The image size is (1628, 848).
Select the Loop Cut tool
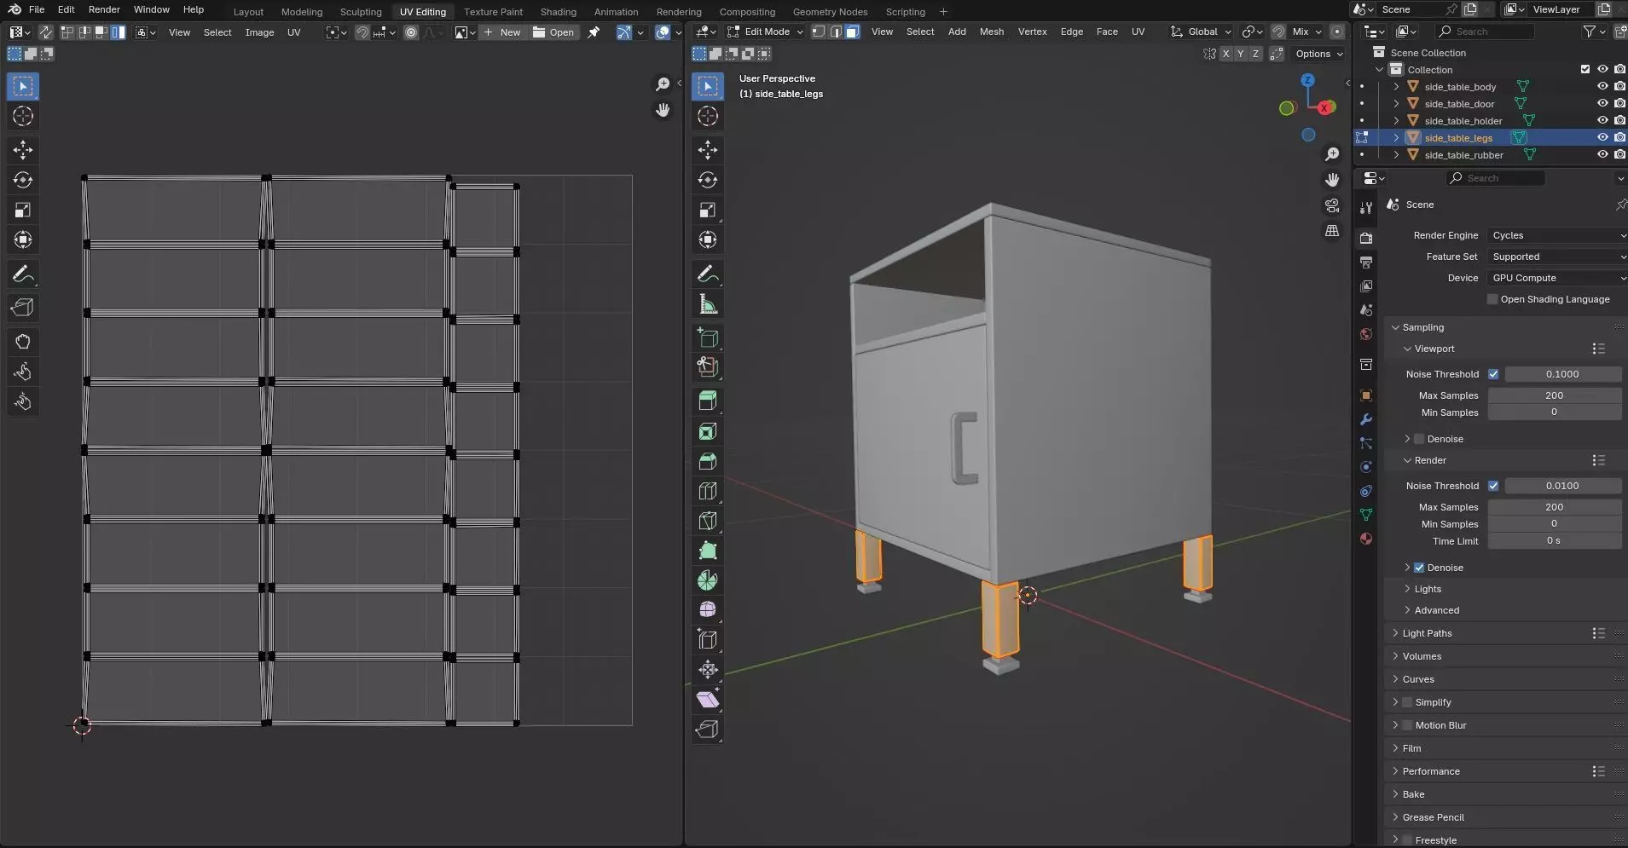tap(708, 491)
